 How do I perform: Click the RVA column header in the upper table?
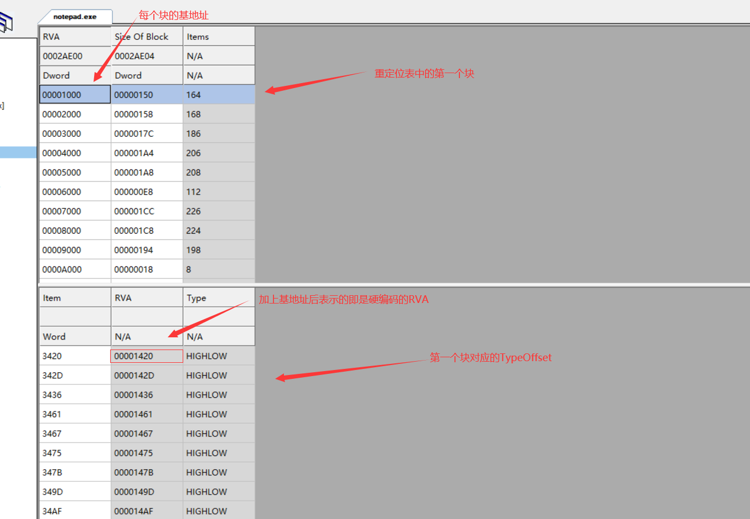(75, 37)
